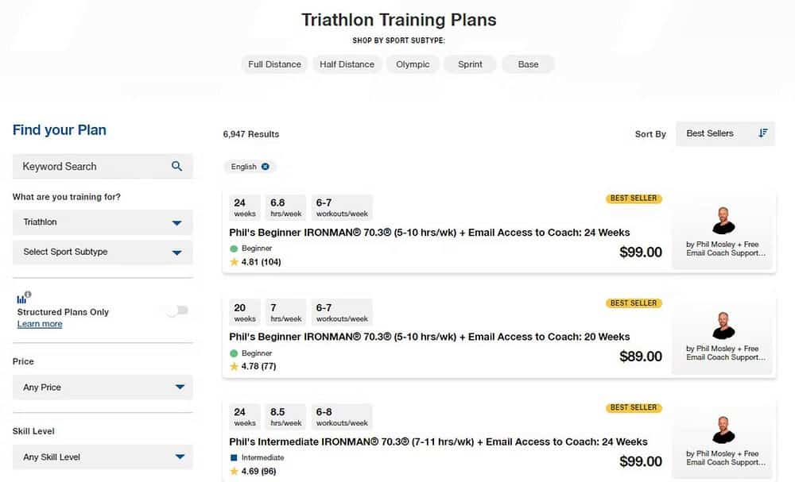Open the Any Price dropdown
This screenshot has height=482, width=795.
103,388
